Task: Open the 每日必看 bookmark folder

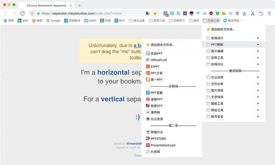Action: (x=137, y=21)
